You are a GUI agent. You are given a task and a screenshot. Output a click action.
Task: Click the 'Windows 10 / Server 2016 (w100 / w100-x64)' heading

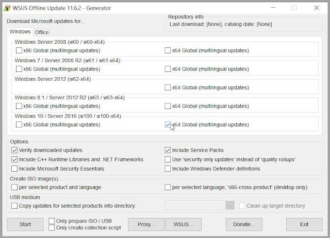(68, 116)
